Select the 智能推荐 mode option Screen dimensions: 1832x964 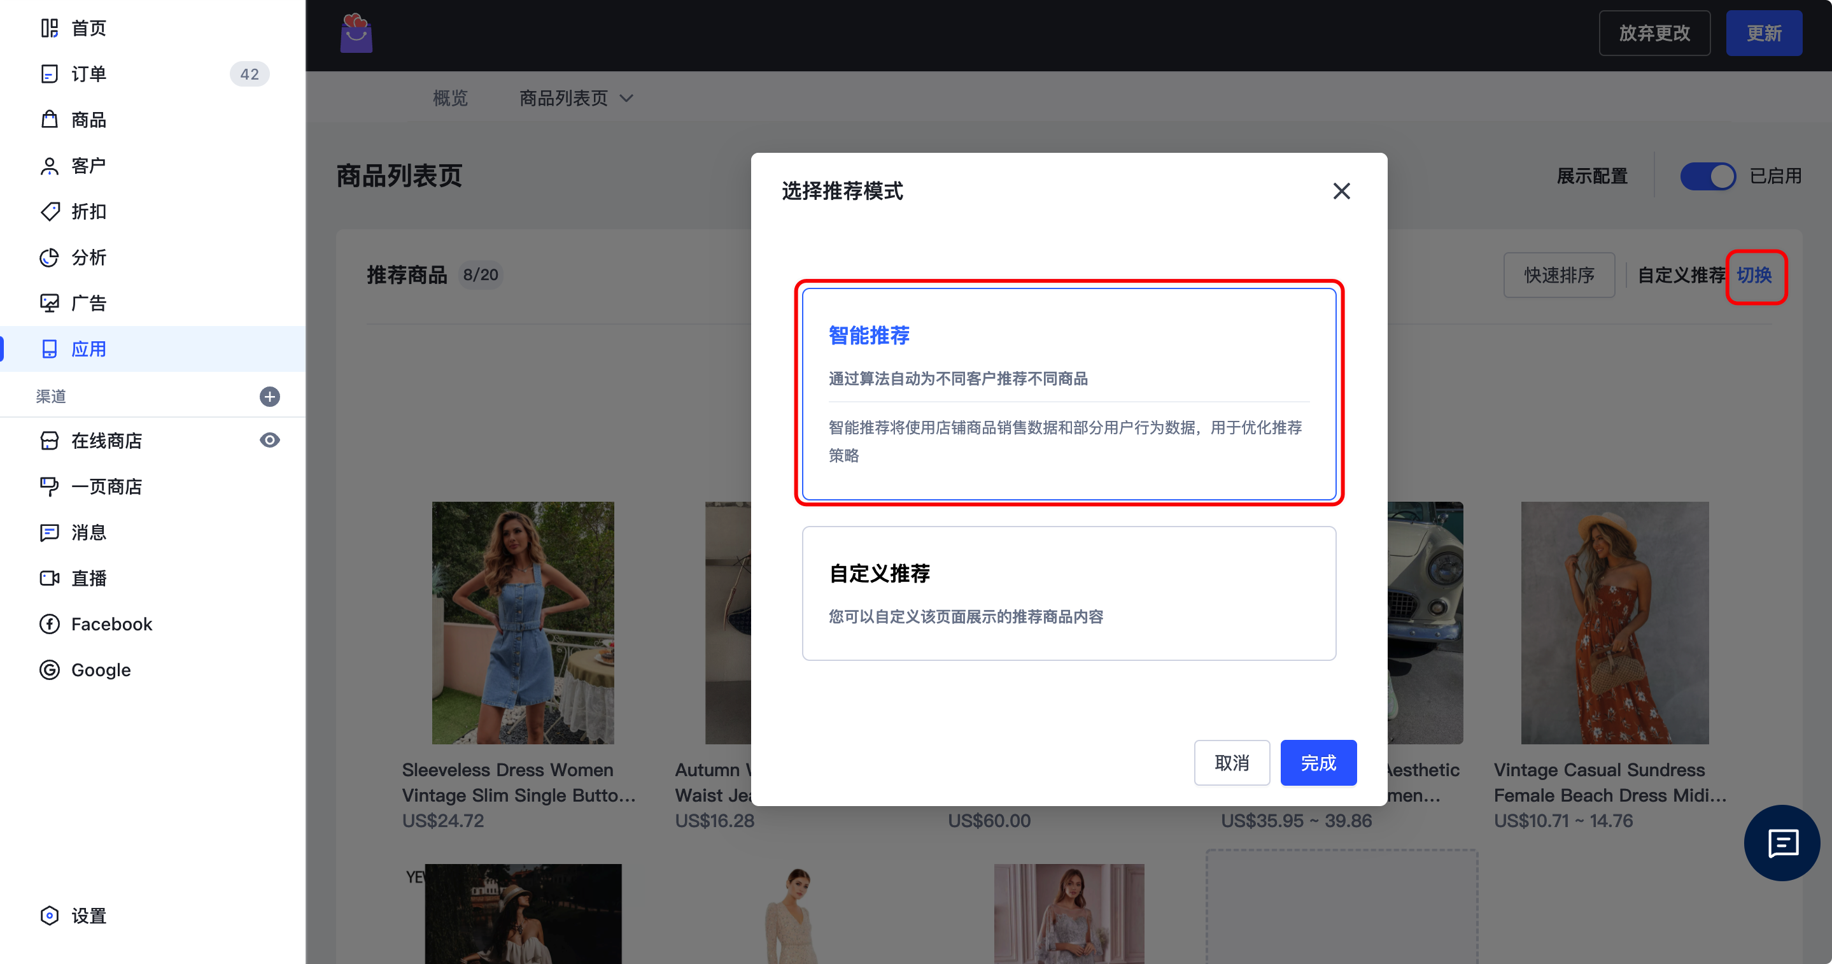click(x=1068, y=393)
